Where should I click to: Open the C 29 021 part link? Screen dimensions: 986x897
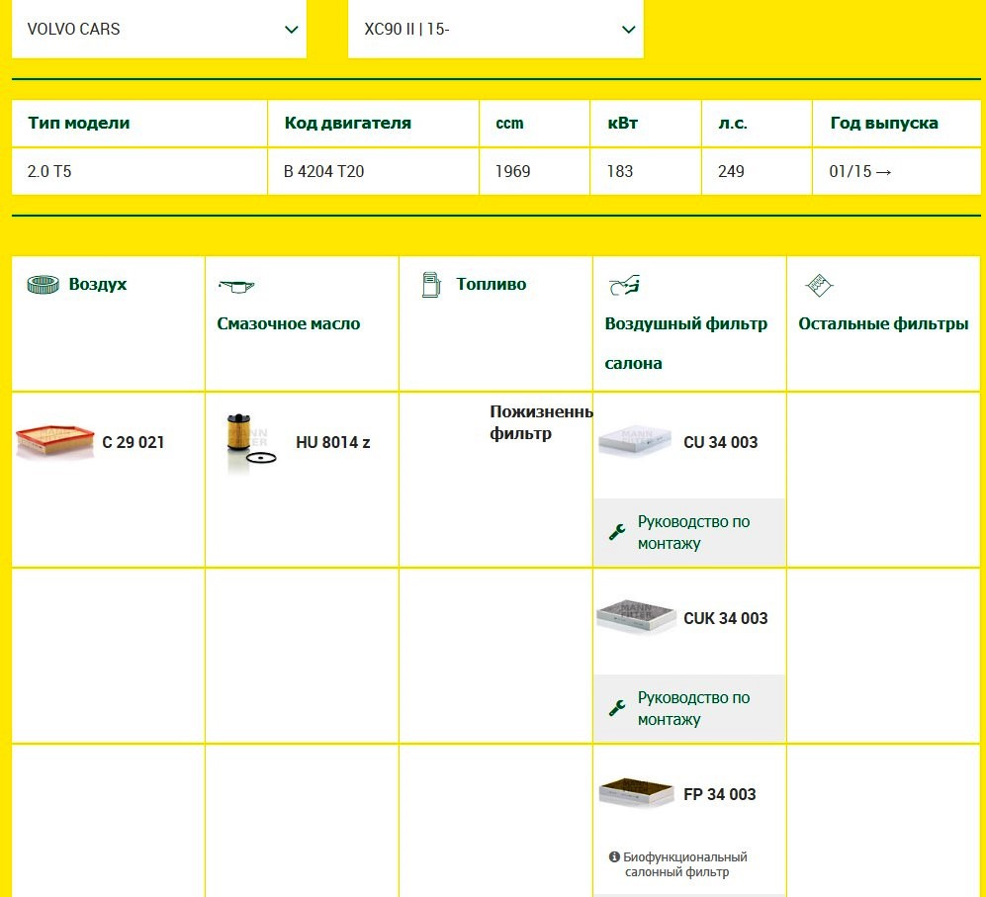pos(134,442)
